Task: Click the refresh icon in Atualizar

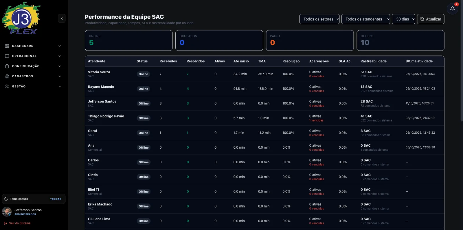Action: click(422, 19)
